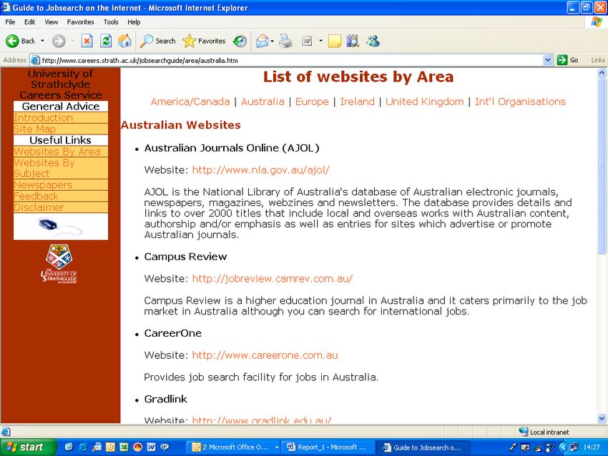Go to Home page icon
This screenshot has width=608, height=456.
(125, 41)
